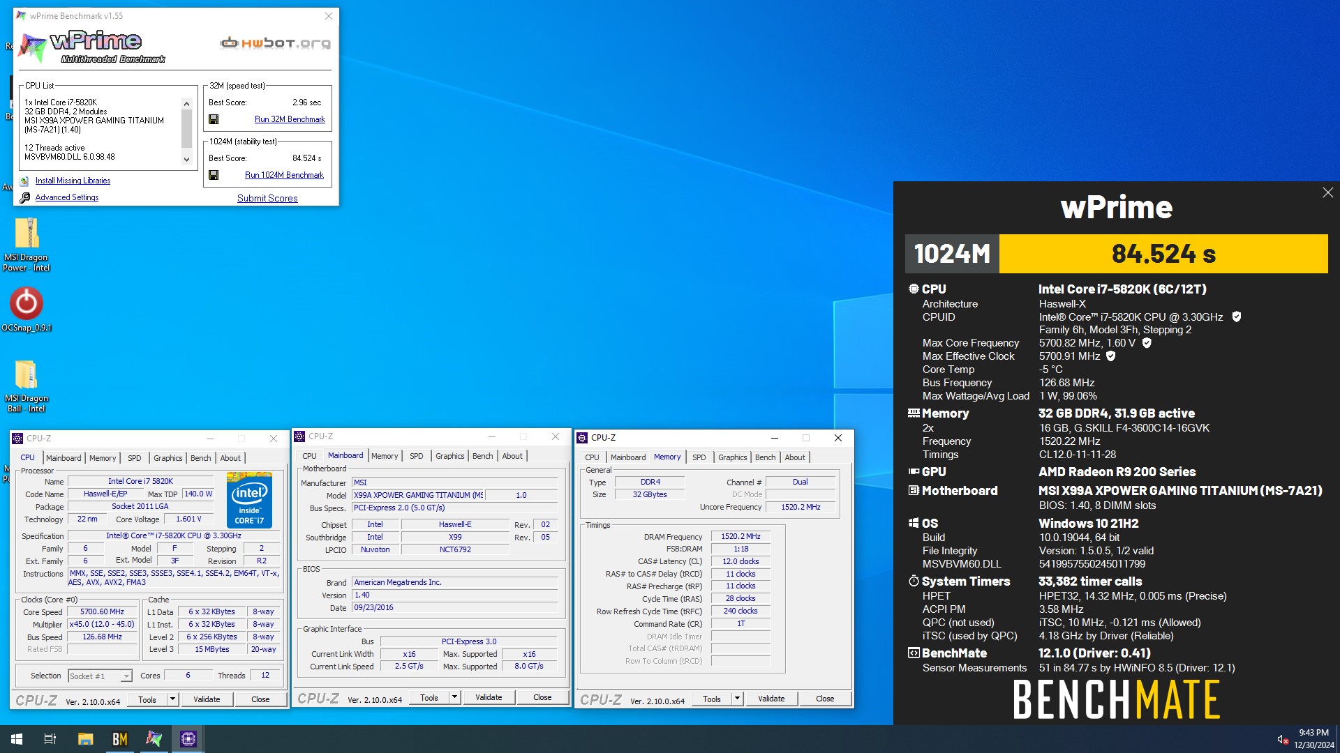Click the Memory tab in CPU-Z CPU window
Screen dimensions: 1340x753
(103, 458)
